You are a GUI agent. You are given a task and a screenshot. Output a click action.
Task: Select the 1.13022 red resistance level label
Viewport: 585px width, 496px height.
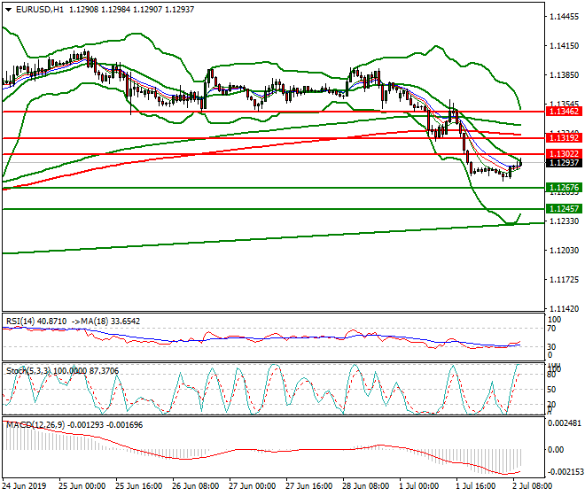point(564,153)
